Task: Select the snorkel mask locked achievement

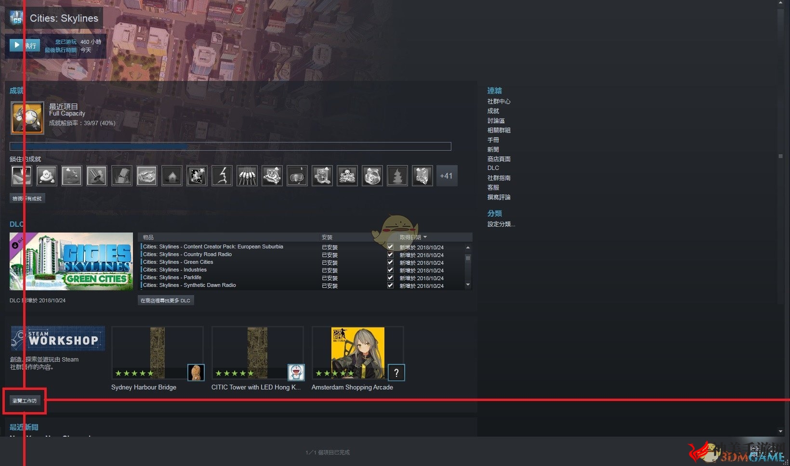Action: pyautogui.click(x=297, y=176)
